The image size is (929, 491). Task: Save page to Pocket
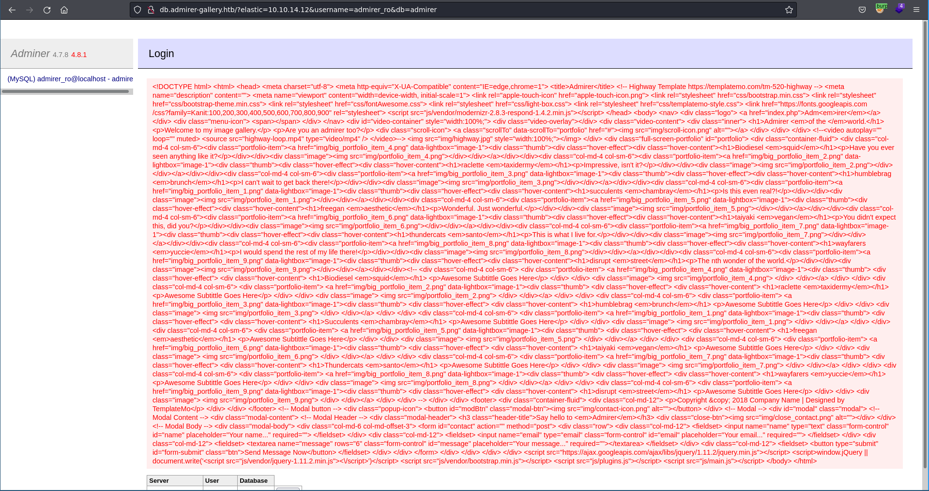pos(862,10)
